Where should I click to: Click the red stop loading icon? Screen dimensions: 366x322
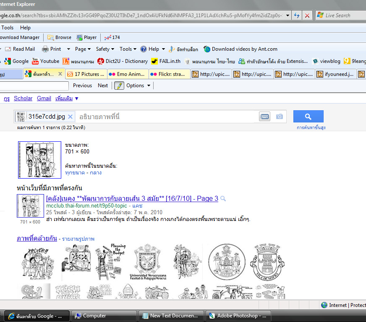[x=307, y=16]
